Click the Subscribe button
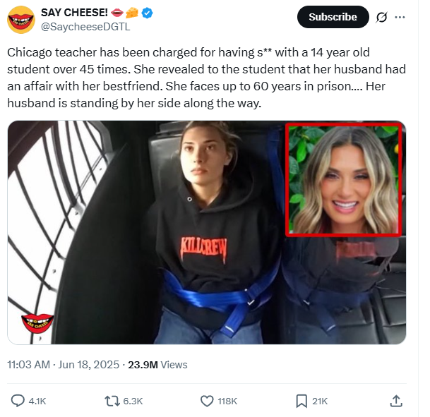The image size is (430, 417). point(333,17)
